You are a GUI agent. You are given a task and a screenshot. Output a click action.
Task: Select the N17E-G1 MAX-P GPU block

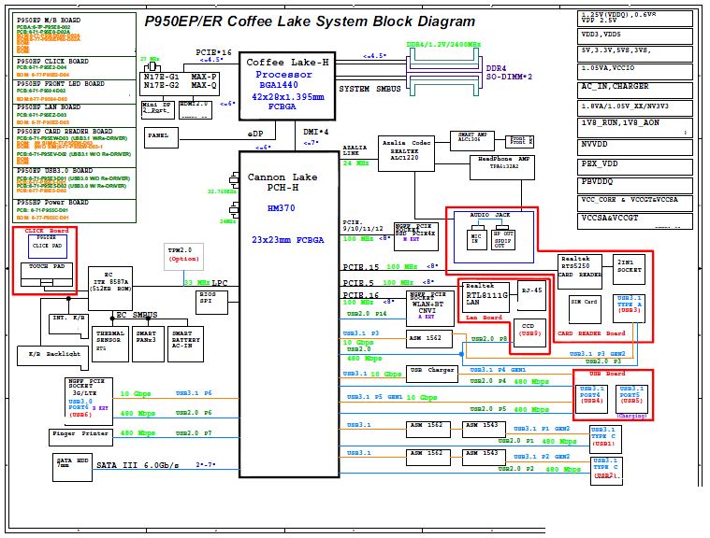(180, 83)
